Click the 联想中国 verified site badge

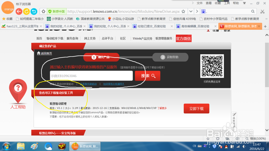click(x=56, y=12)
